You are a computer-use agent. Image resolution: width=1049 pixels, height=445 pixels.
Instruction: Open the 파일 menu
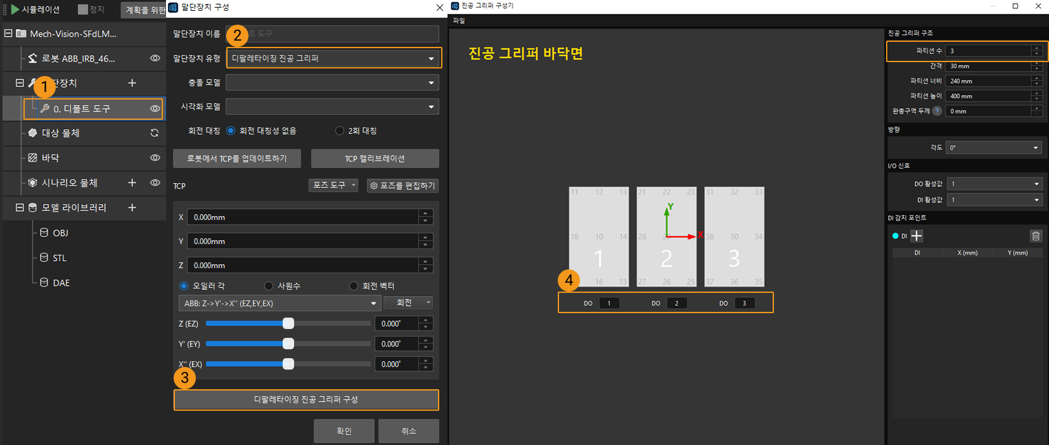tap(459, 21)
